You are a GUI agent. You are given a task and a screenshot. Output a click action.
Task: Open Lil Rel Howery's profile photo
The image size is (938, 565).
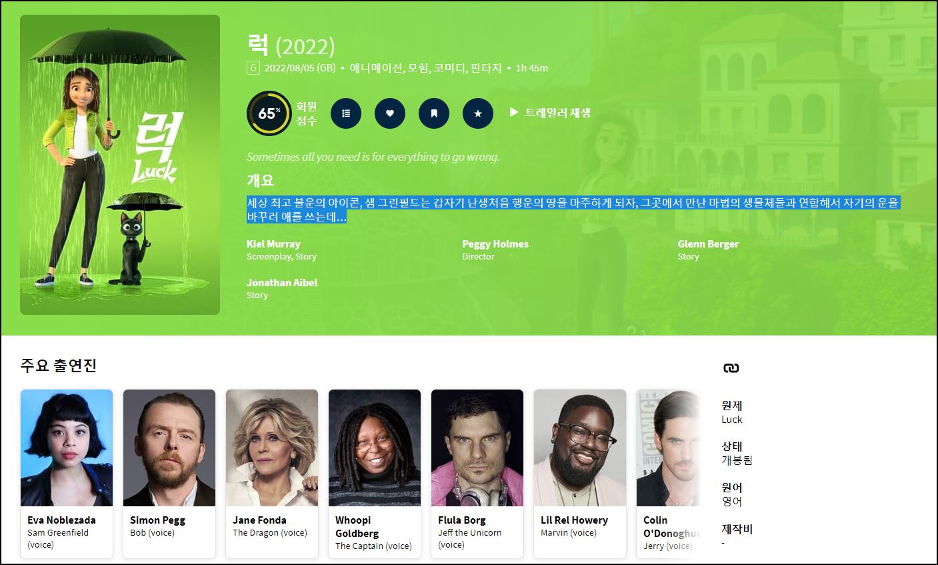pyautogui.click(x=580, y=448)
